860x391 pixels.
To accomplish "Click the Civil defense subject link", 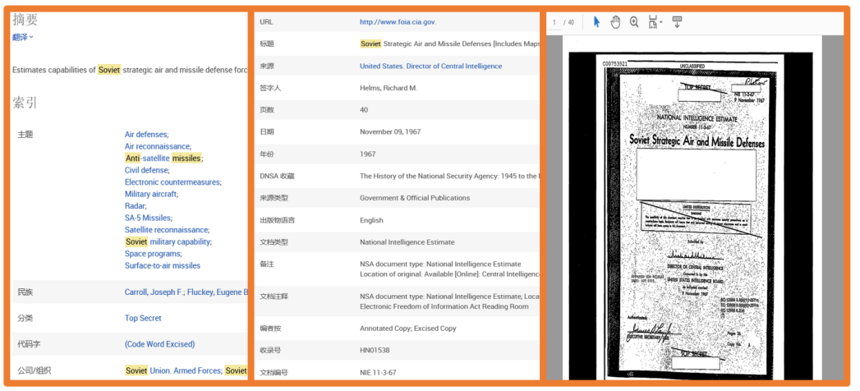I will coord(147,170).
